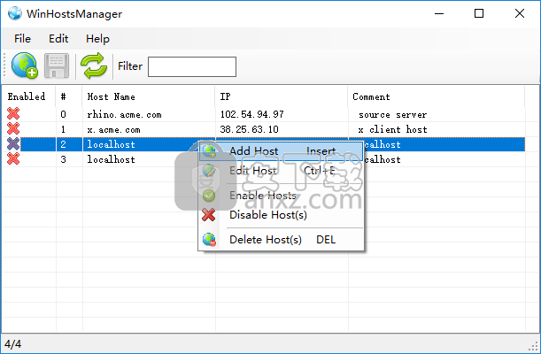
Task: Choose Enable Hosts from context menu
Action: tap(282, 196)
